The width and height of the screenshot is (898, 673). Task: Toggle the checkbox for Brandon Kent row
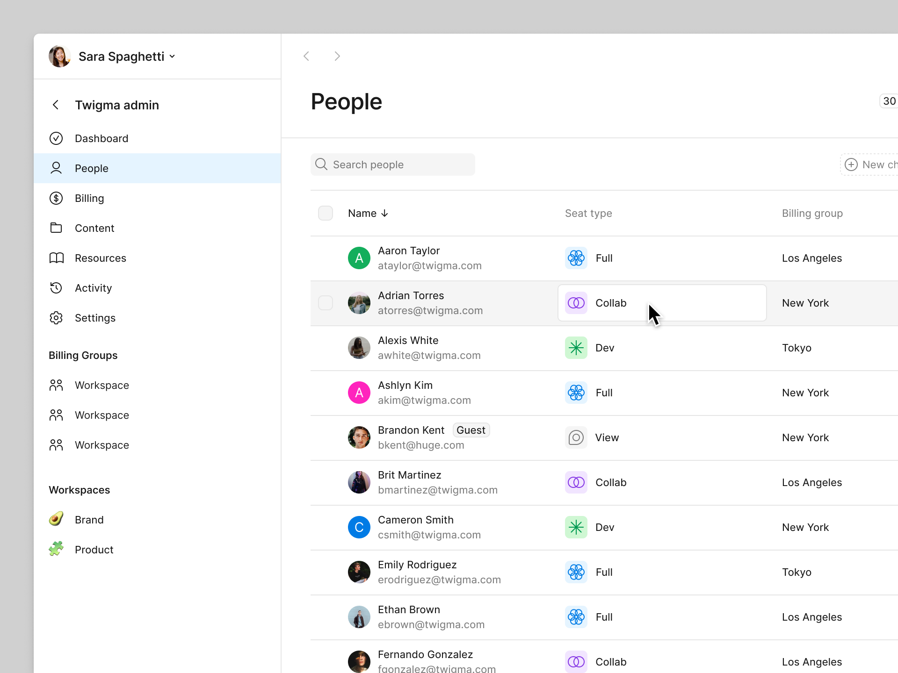[326, 437]
